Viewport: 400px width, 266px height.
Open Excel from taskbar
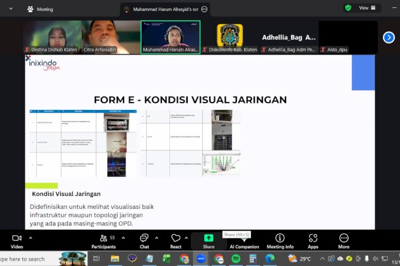167,259
